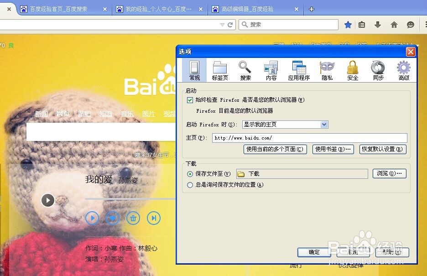Open 音乐 link on Baidu page

[x=127, y=114]
